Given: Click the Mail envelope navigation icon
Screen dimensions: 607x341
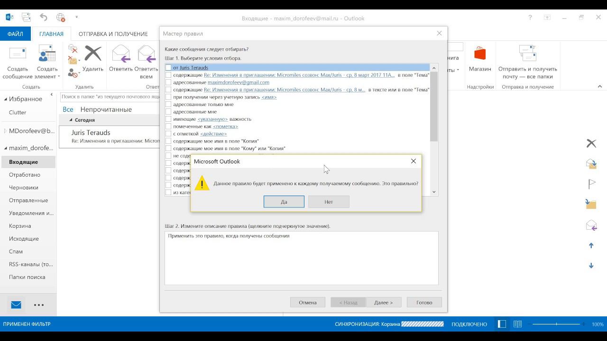Looking at the screenshot, I should 16,305.
